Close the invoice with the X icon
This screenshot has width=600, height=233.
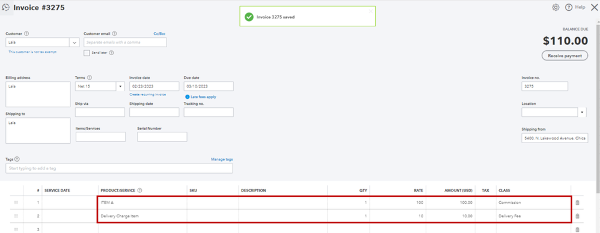coord(594,7)
